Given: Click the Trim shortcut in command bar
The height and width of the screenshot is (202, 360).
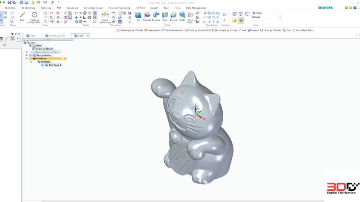Looking at the screenshot, I should point(287,30).
